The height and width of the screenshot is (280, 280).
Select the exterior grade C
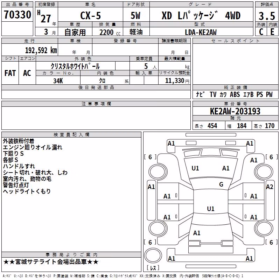coord(261,32)
